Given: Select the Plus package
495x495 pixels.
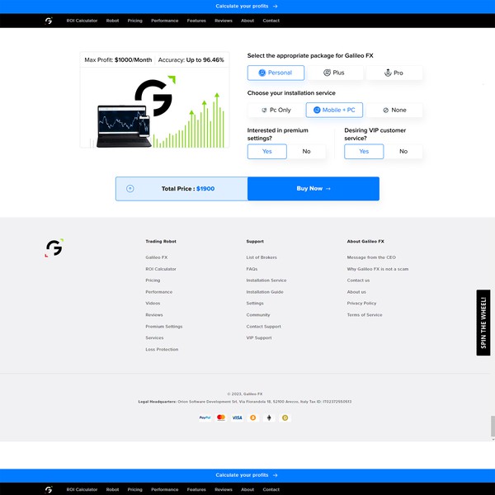Looking at the screenshot, I should coord(335,73).
